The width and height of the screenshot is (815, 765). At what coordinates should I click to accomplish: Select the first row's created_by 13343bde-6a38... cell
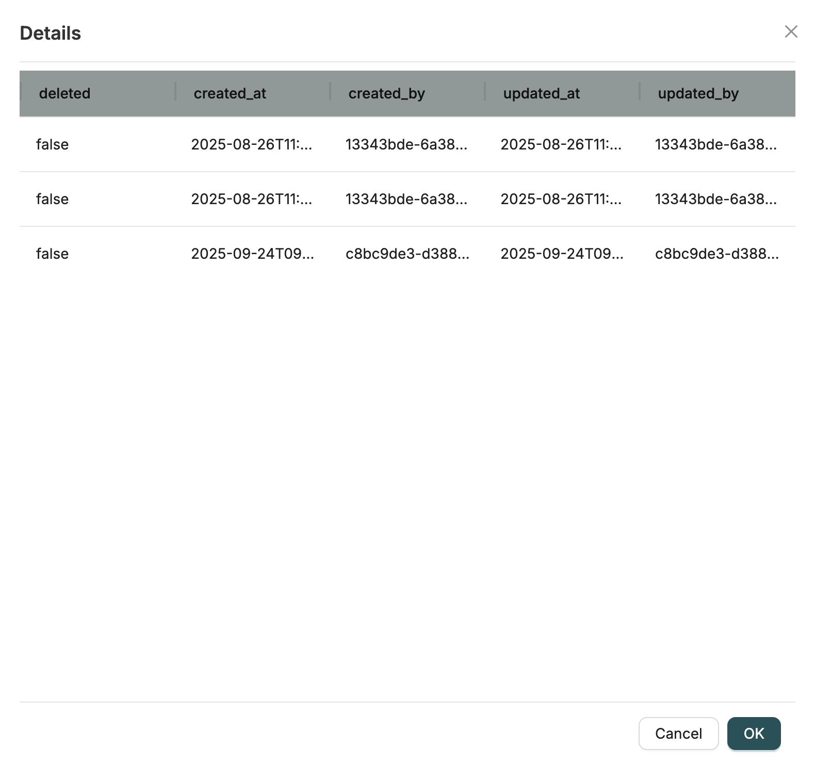pyautogui.click(x=406, y=144)
